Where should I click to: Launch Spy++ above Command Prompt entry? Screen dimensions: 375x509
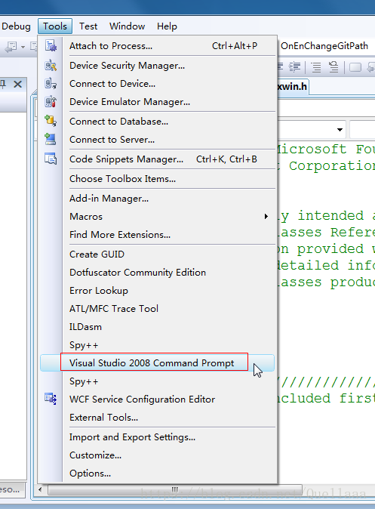point(158,344)
